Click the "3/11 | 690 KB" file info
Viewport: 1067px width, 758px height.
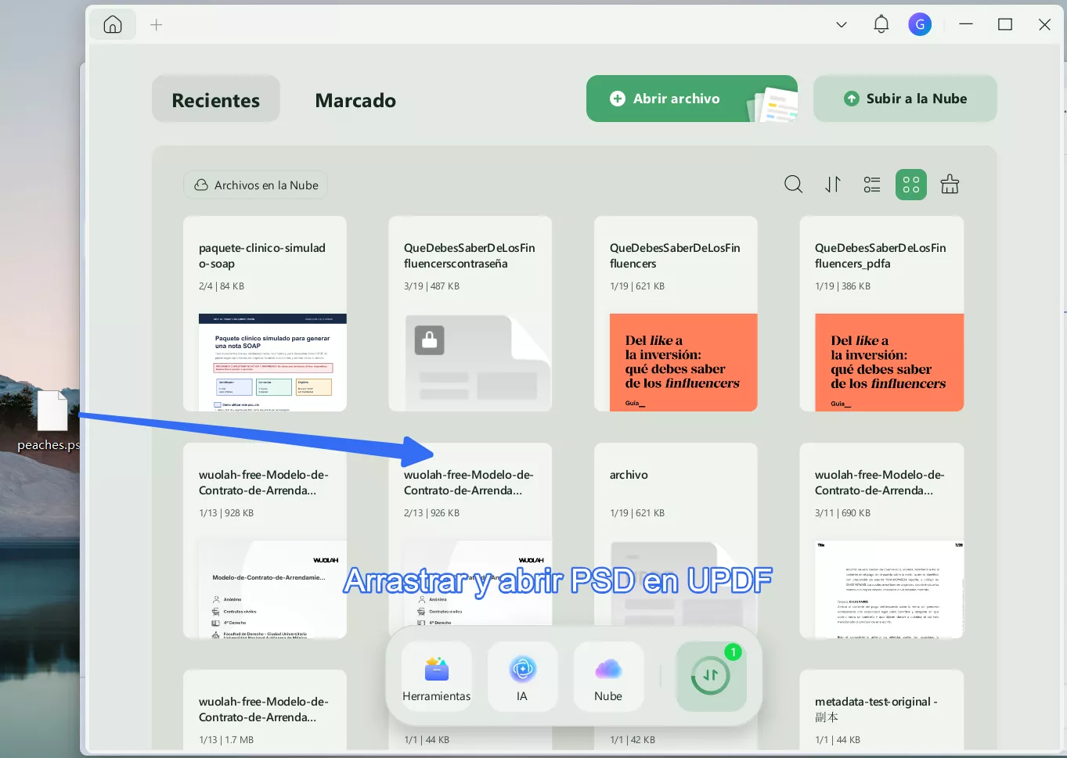click(x=842, y=513)
